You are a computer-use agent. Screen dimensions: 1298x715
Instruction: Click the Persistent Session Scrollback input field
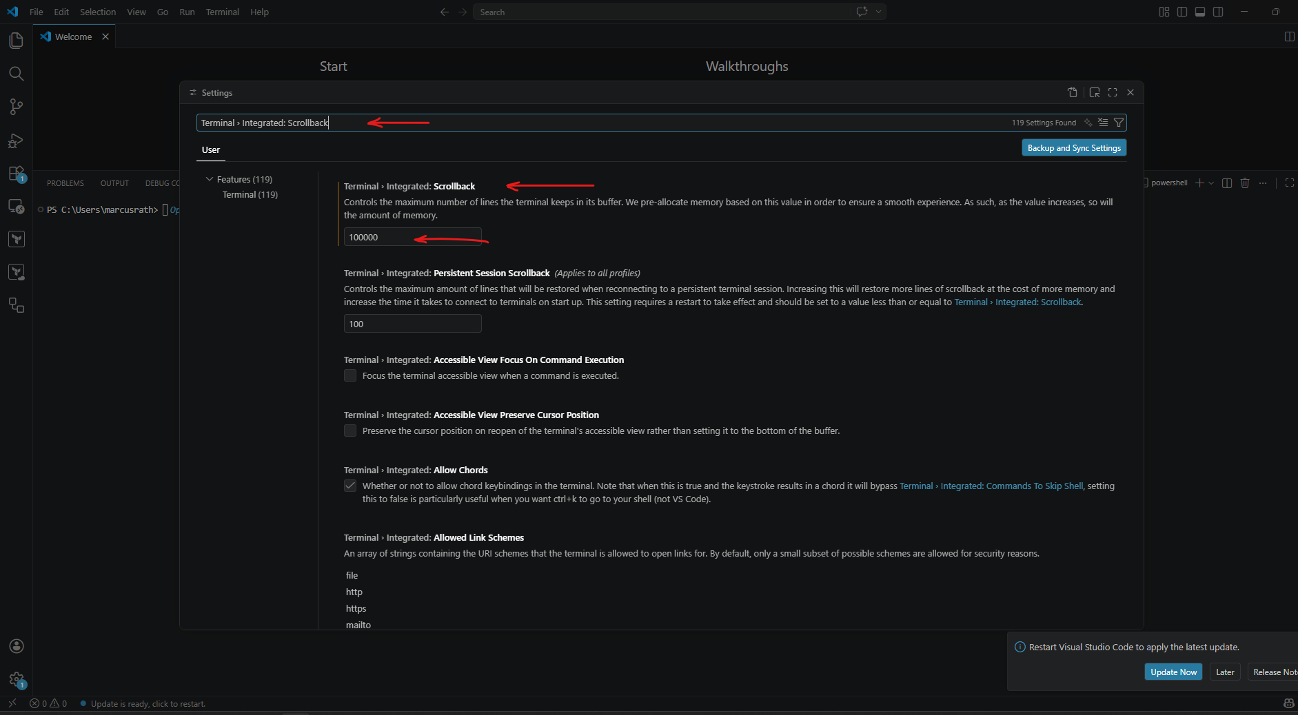click(413, 324)
